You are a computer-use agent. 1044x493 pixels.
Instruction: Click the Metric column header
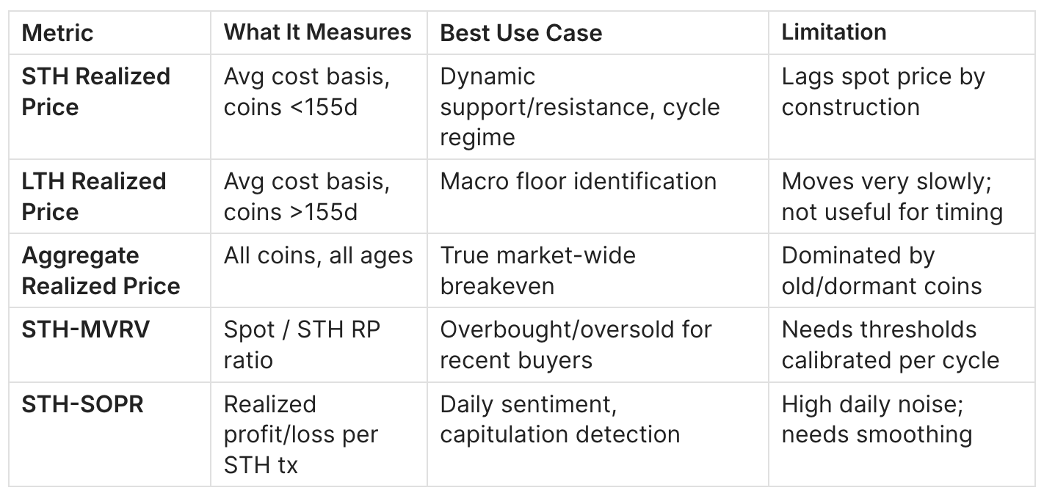click(x=58, y=32)
